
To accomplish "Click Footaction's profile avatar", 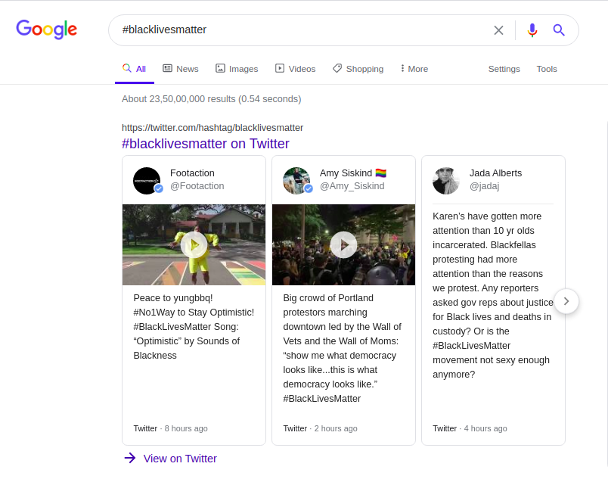I will coord(147,181).
